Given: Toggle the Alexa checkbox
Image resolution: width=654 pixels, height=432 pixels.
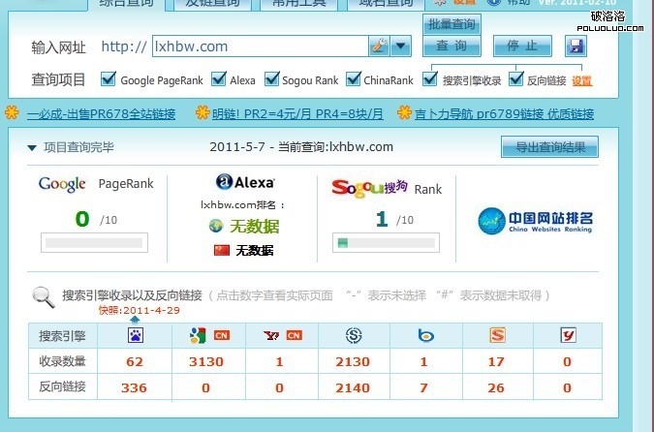Looking at the screenshot, I should point(219,79).
